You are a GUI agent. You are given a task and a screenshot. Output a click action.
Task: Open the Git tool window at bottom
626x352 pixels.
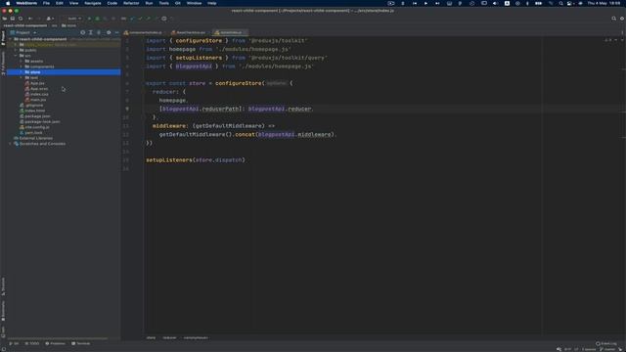tap(14, 343)
